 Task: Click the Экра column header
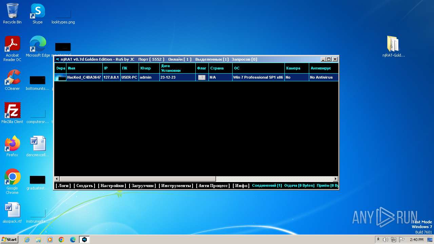point(60,68)
